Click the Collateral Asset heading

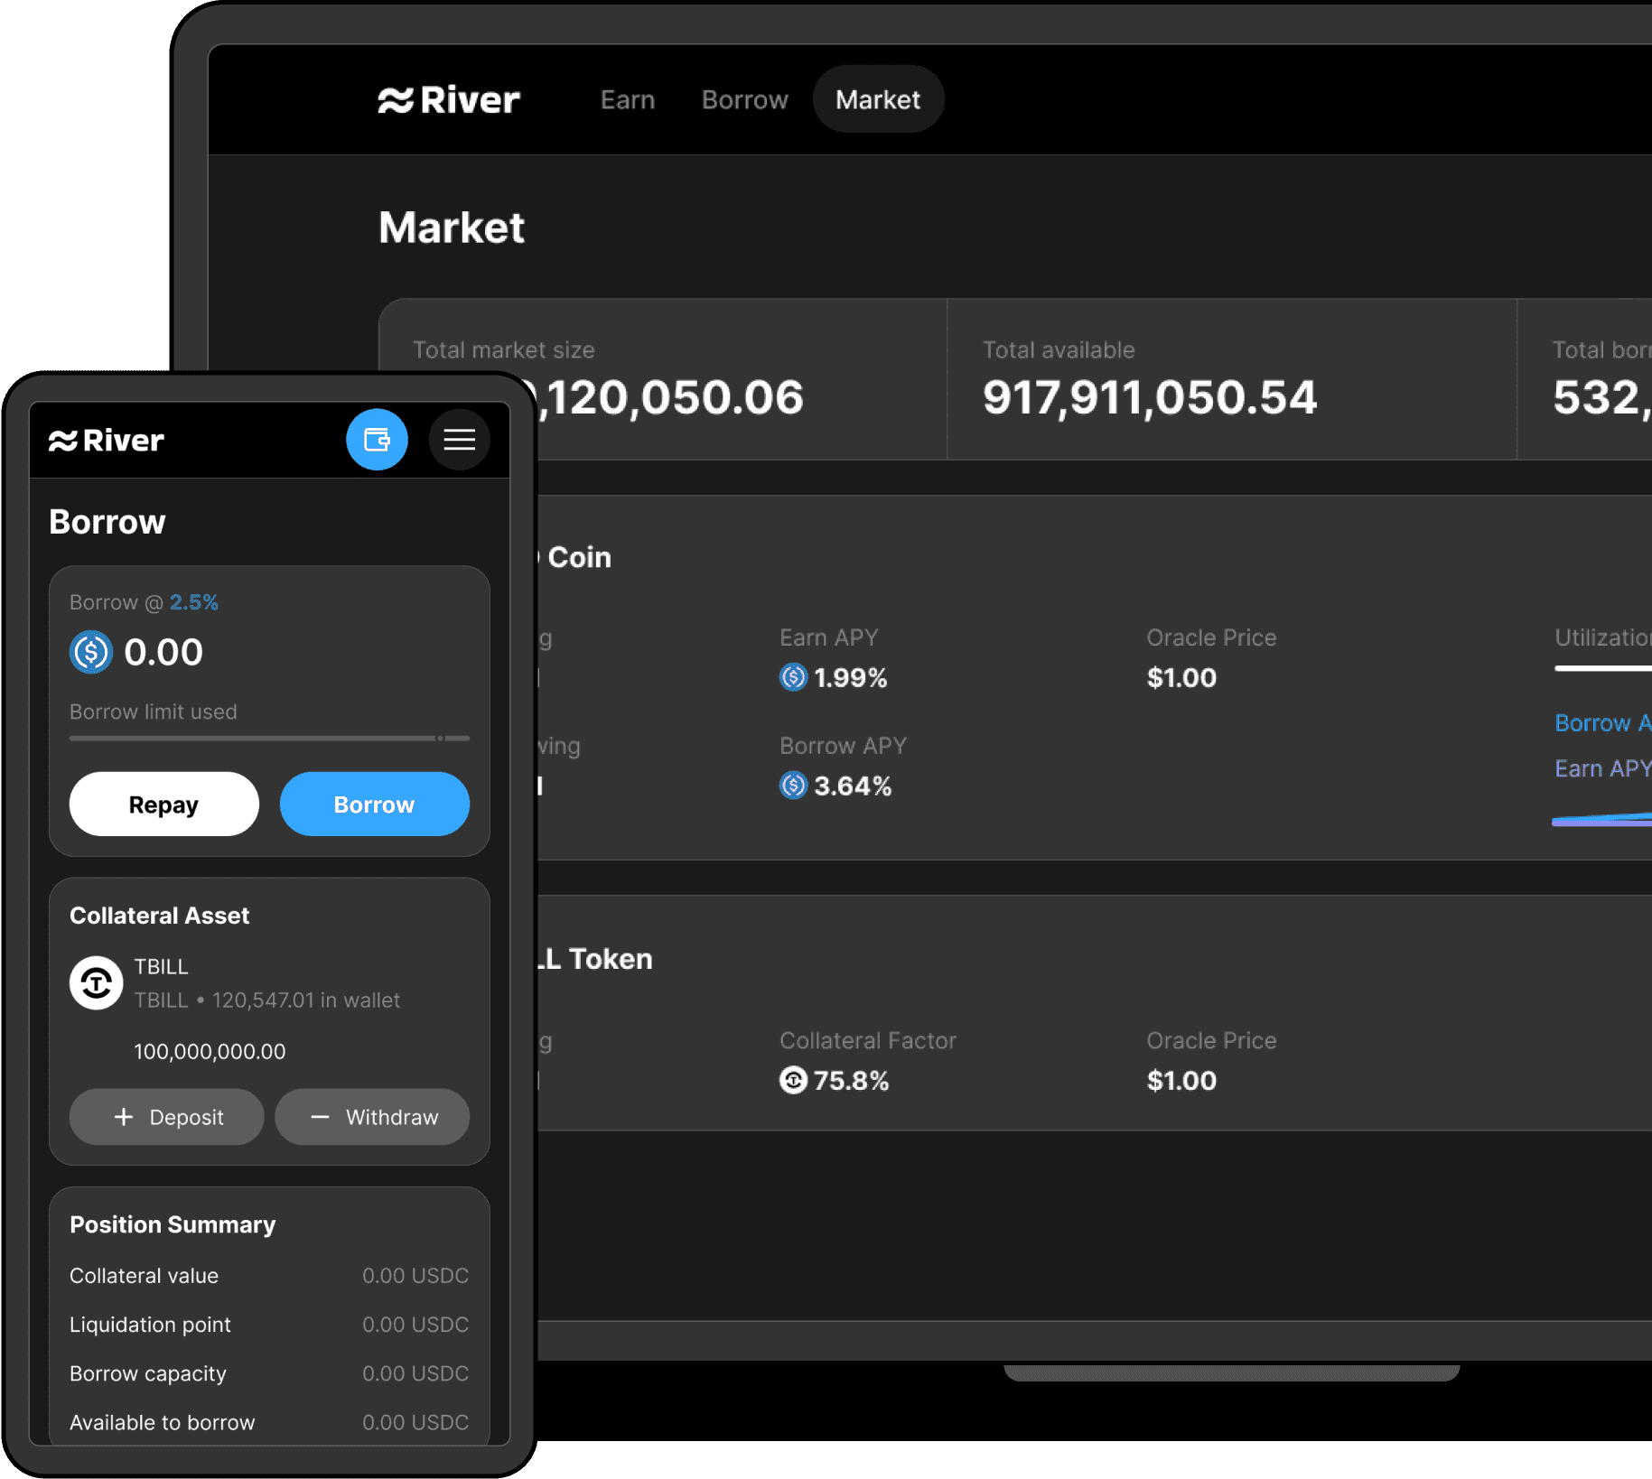tap(160, 916)
